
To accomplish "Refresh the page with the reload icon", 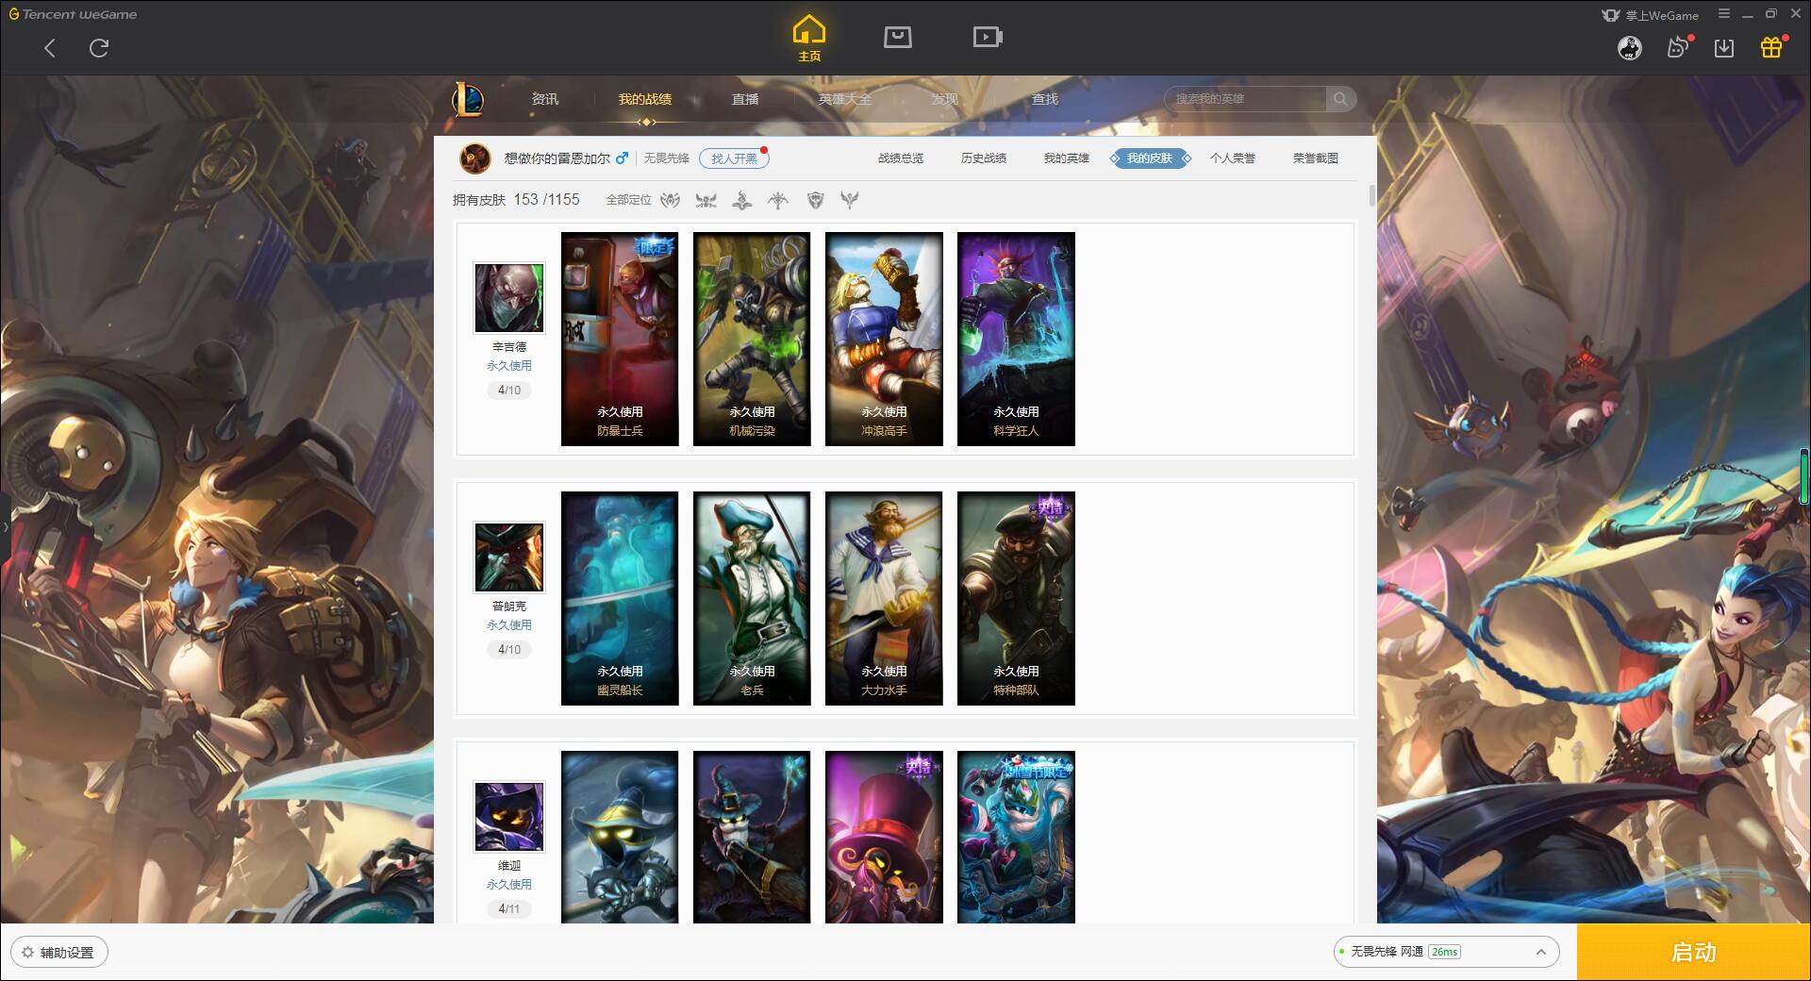I will pyautogui.click(x=99, y=48).
